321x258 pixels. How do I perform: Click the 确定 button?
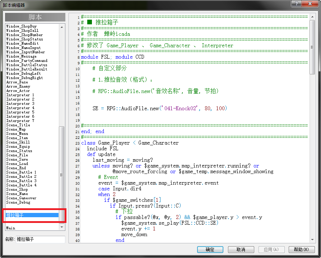(210, 249)
